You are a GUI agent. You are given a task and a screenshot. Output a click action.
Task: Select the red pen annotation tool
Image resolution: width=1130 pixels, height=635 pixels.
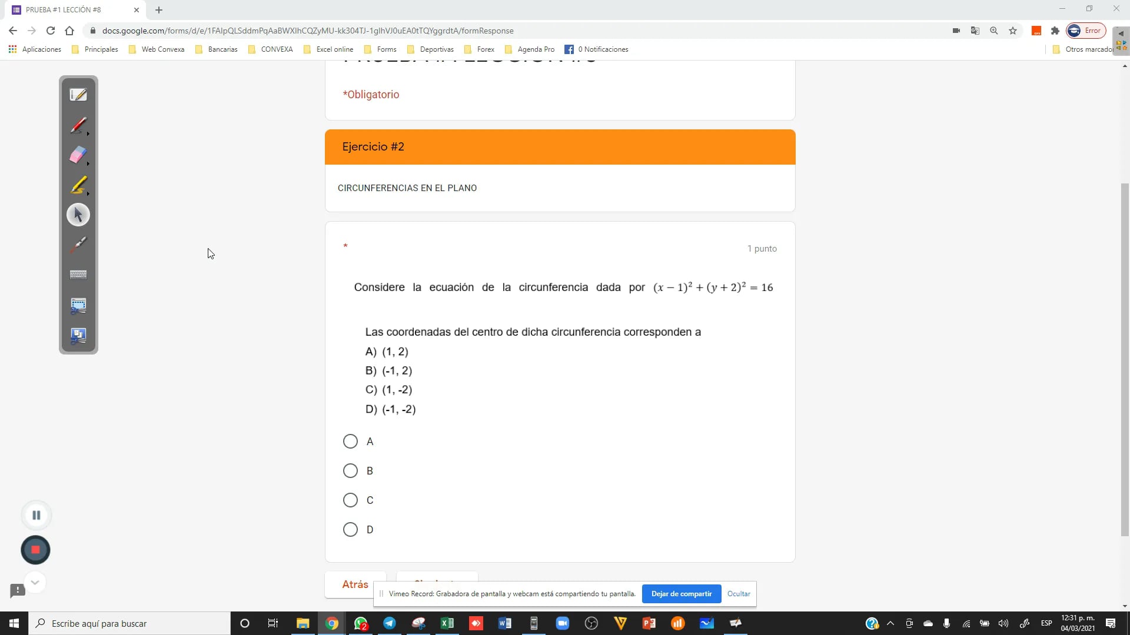click(x=78, y=125)
